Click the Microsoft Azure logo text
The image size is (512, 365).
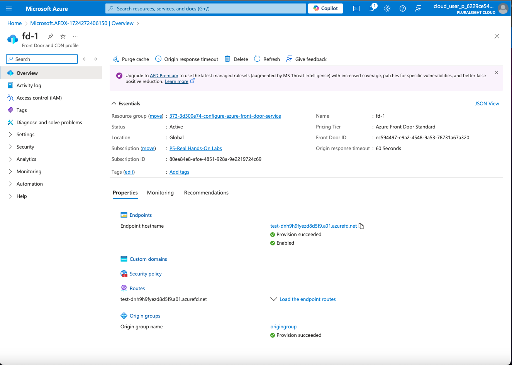pos(47,8)
